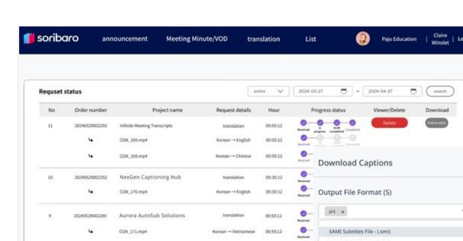Click the sub-item arrow beside Korean → English 00:50:12

tap(91, 140)
